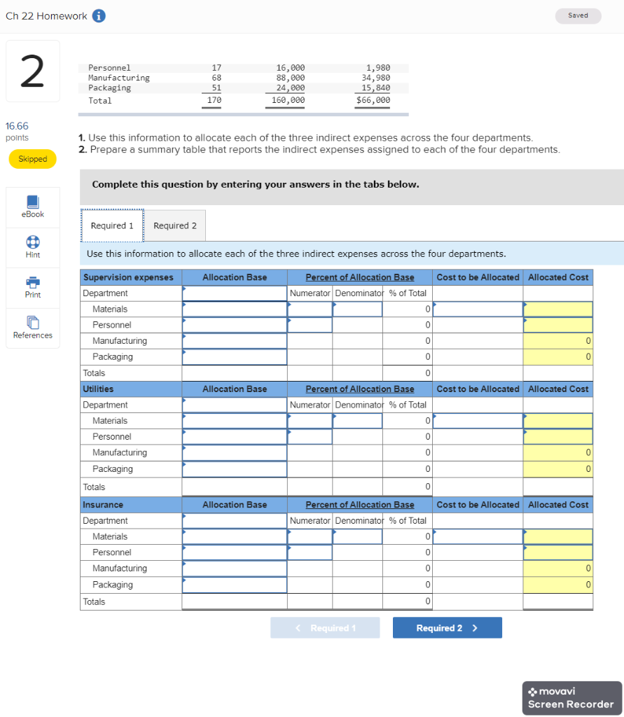Switch to the Required 2 tab
Image resolution: width=624 pixels, height=717 pixels.
[175, 225]
